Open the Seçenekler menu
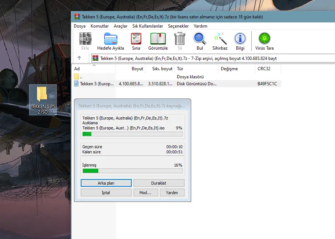Viewport: 335px width, 239px height. point(178,26)
